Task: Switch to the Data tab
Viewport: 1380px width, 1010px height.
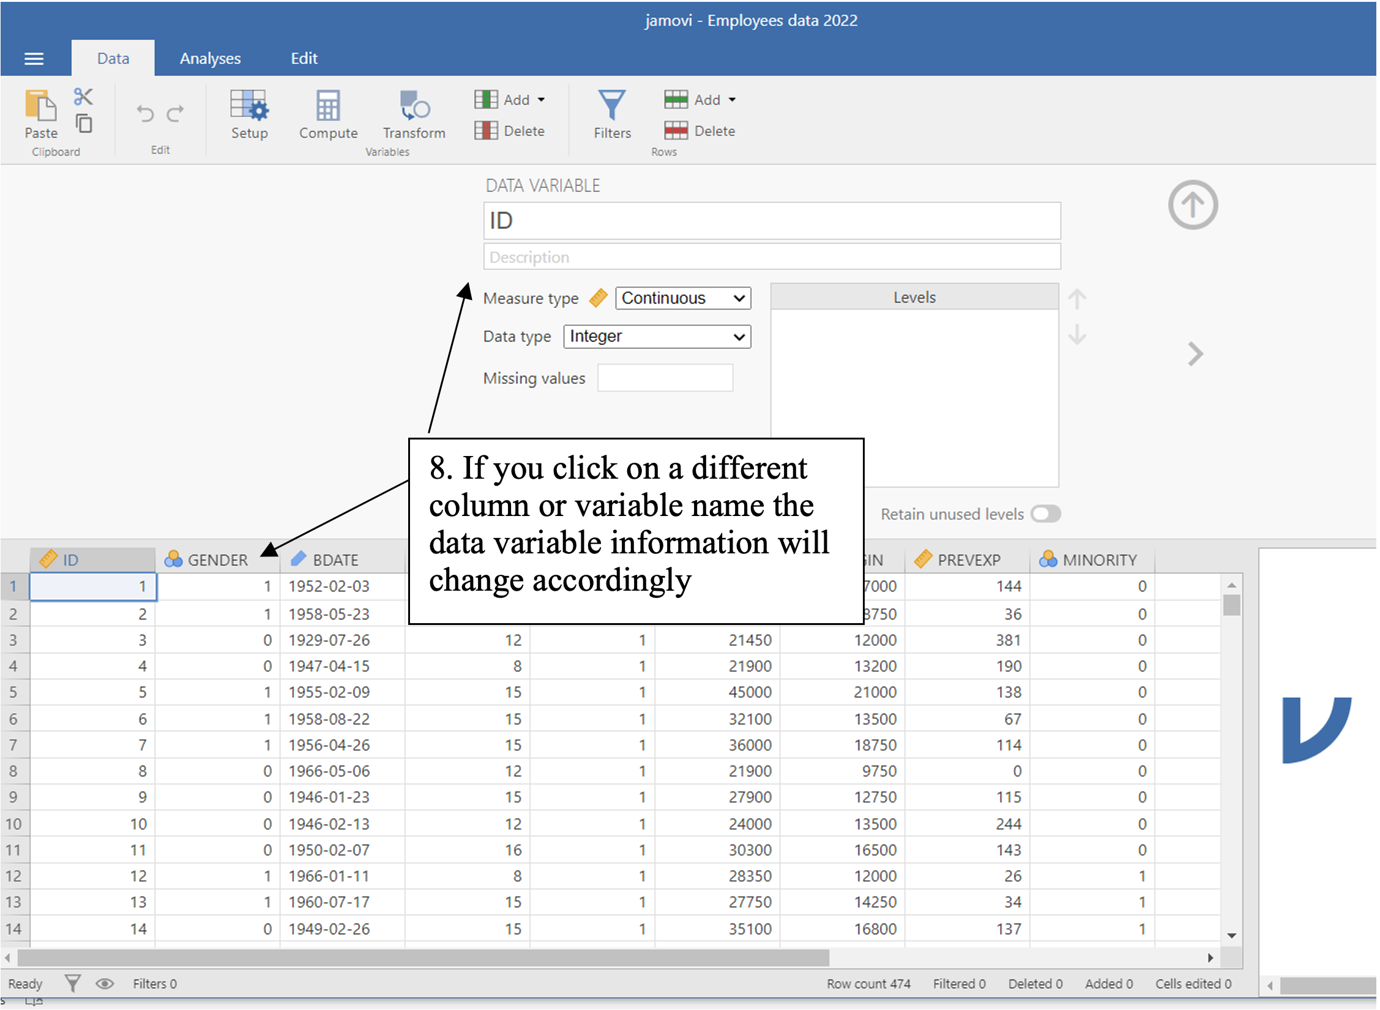Action: (113, 58)
